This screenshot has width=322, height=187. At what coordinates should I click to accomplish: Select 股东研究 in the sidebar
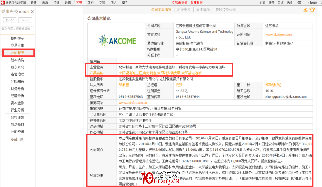pyautogui.click(x=18, y=67)
